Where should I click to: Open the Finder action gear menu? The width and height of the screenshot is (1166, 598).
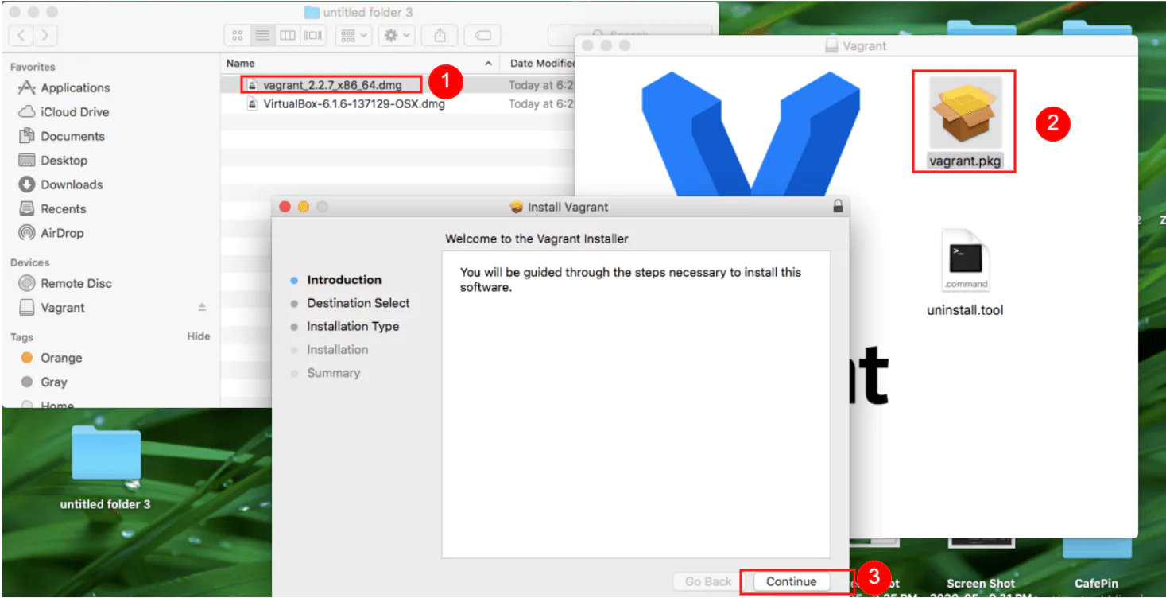pyautogui.click(x=396, y=35)
